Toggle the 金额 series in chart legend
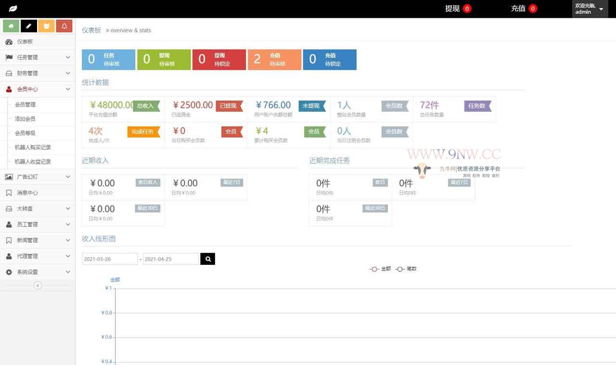 (x=380, y=269)
